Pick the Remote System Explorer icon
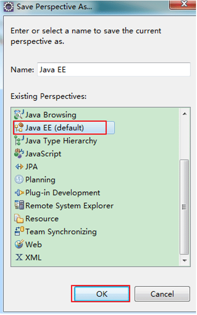The height and width of the screenshot is (315, 197). pyautogui.click(x=19, y=205)
